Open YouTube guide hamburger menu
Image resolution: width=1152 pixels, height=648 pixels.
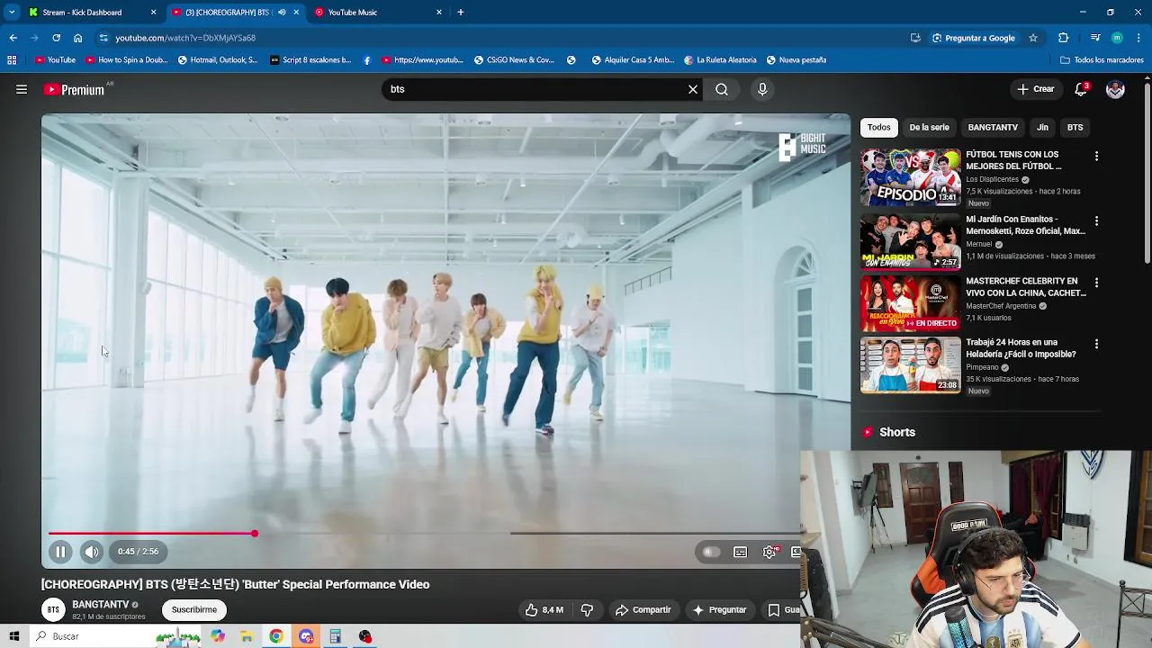coord(22,89)
